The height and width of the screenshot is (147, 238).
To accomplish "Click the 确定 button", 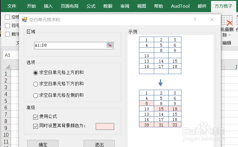I will click(43, 144).
